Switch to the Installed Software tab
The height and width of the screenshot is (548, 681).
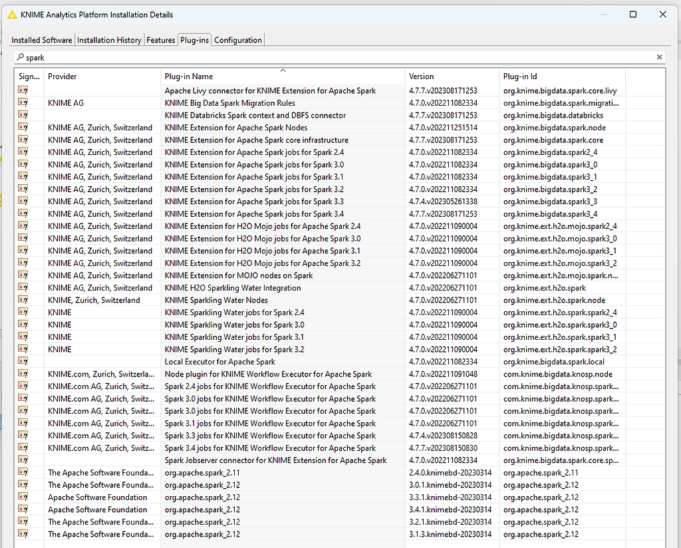tap(41, 39)
